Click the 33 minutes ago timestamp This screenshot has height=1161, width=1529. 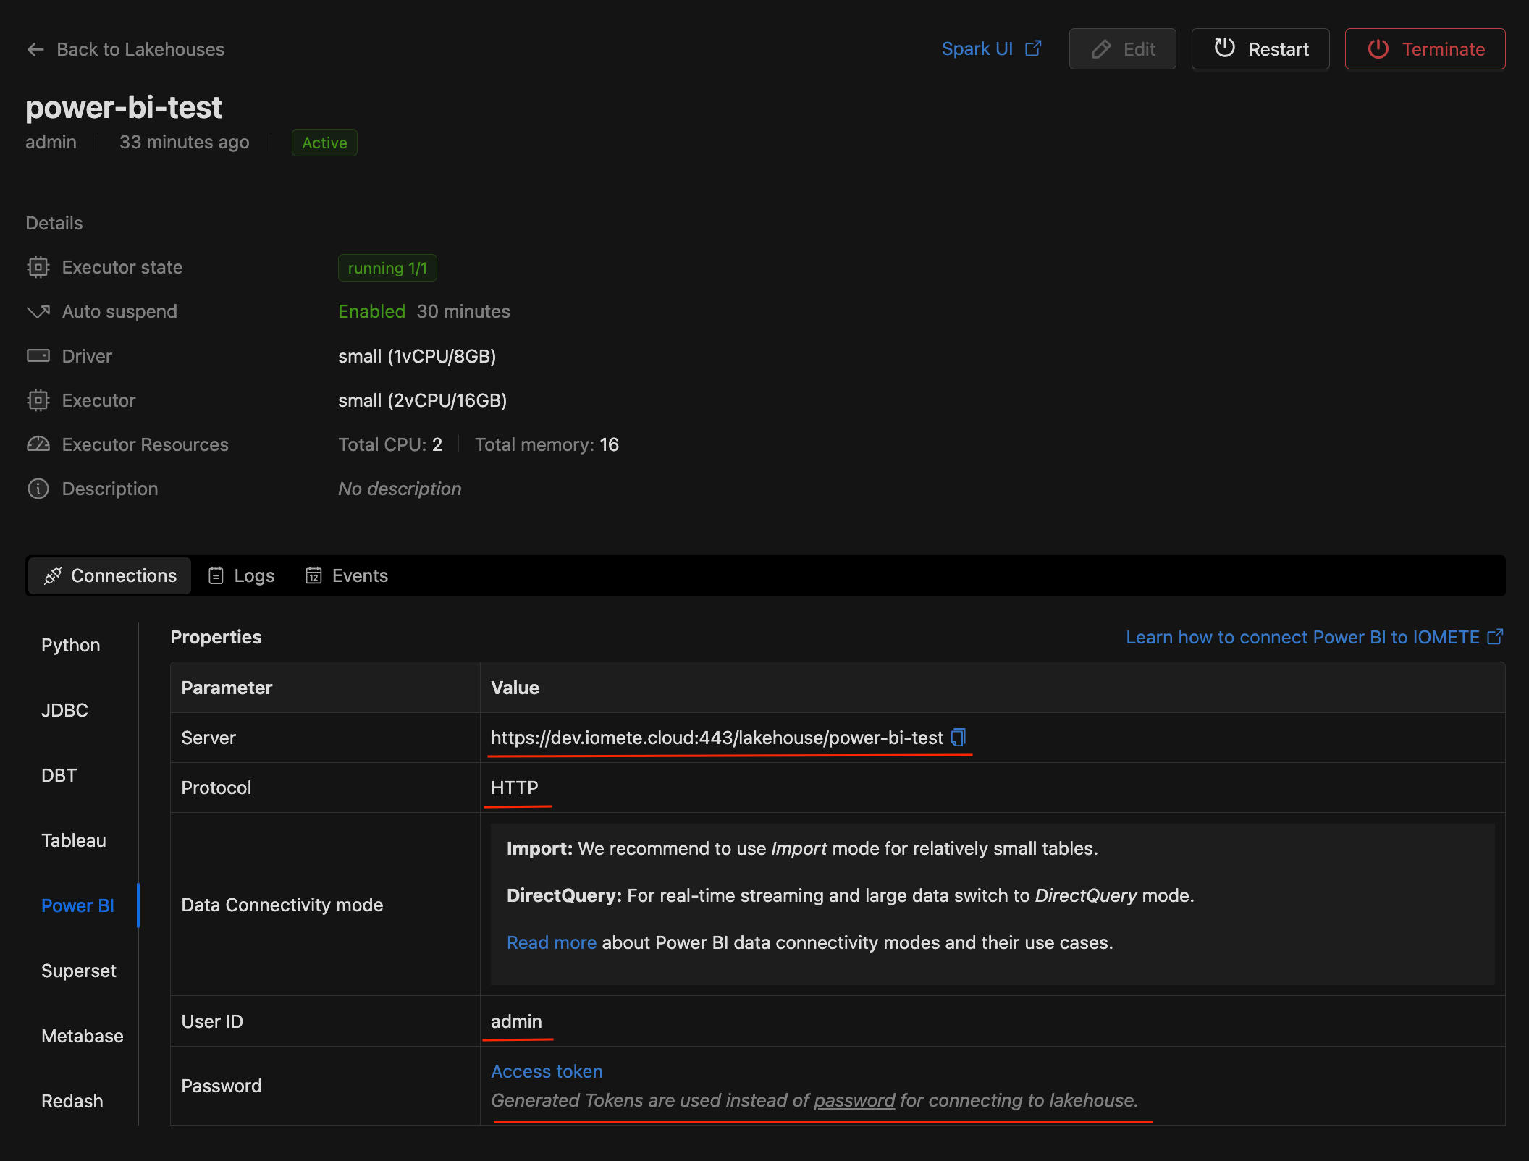point(184,142)
